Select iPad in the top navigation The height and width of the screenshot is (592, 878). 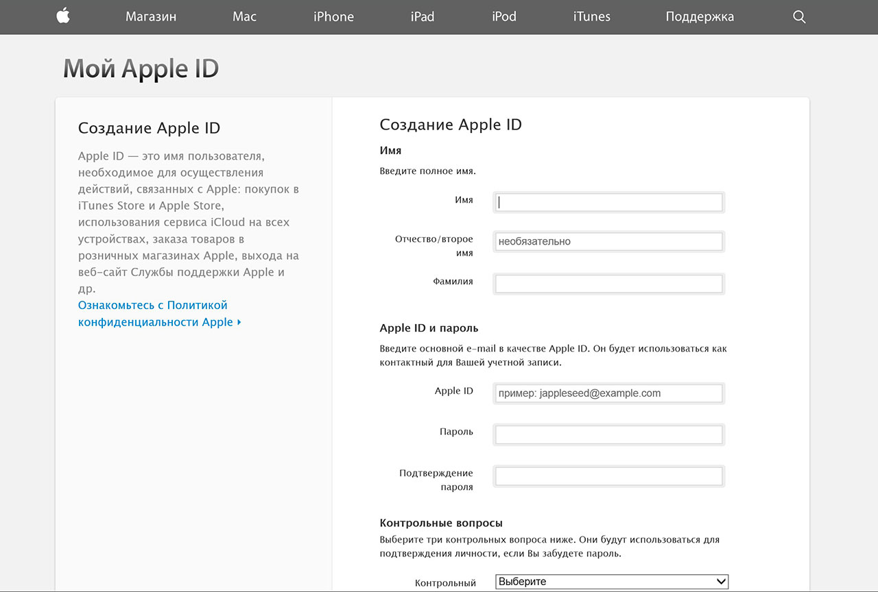[x=423, y=17]
